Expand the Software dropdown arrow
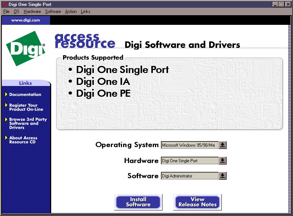This screenshot has width=293, height=216. coord(222,176)
